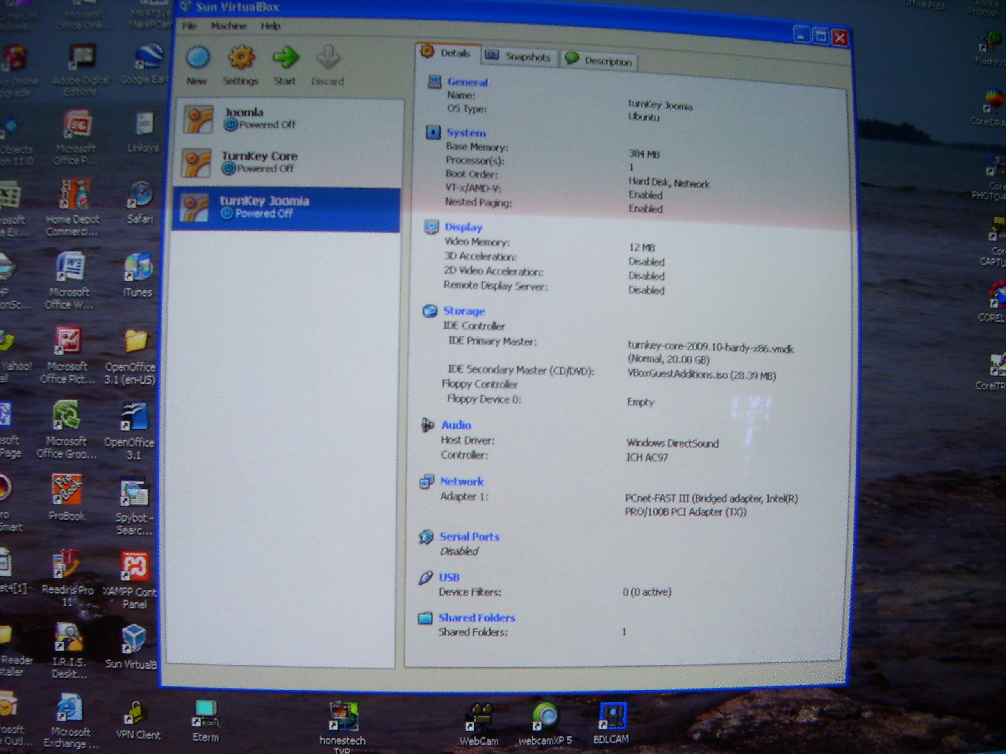The width and height of the screenshot is (1006, 754).
Task: Switch to the Description tab
Action: click(599, 60)
